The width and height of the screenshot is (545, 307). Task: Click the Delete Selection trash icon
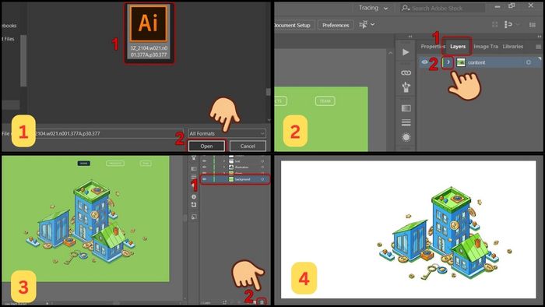pos(262,302)
